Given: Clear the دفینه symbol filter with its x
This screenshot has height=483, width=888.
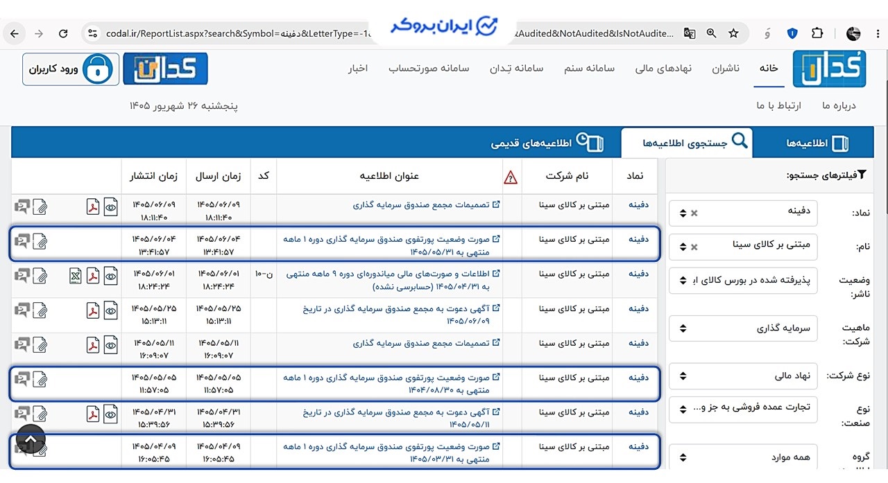Looking at the screenshot, I should click(x=694, y=213).
